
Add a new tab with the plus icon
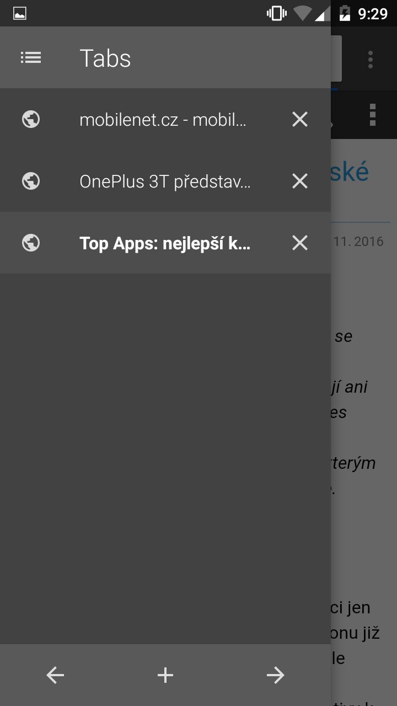click(165, 675)
